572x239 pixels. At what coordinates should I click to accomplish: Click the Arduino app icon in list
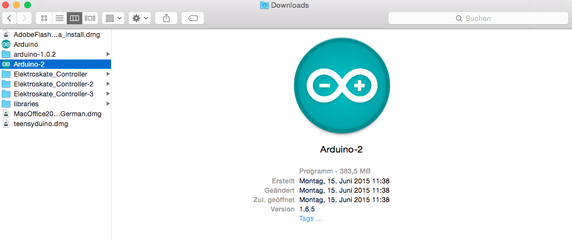(x=6, y=45)
